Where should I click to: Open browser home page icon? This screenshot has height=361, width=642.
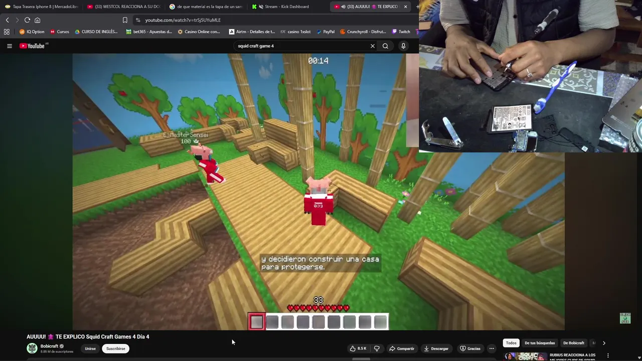[37, 20]
